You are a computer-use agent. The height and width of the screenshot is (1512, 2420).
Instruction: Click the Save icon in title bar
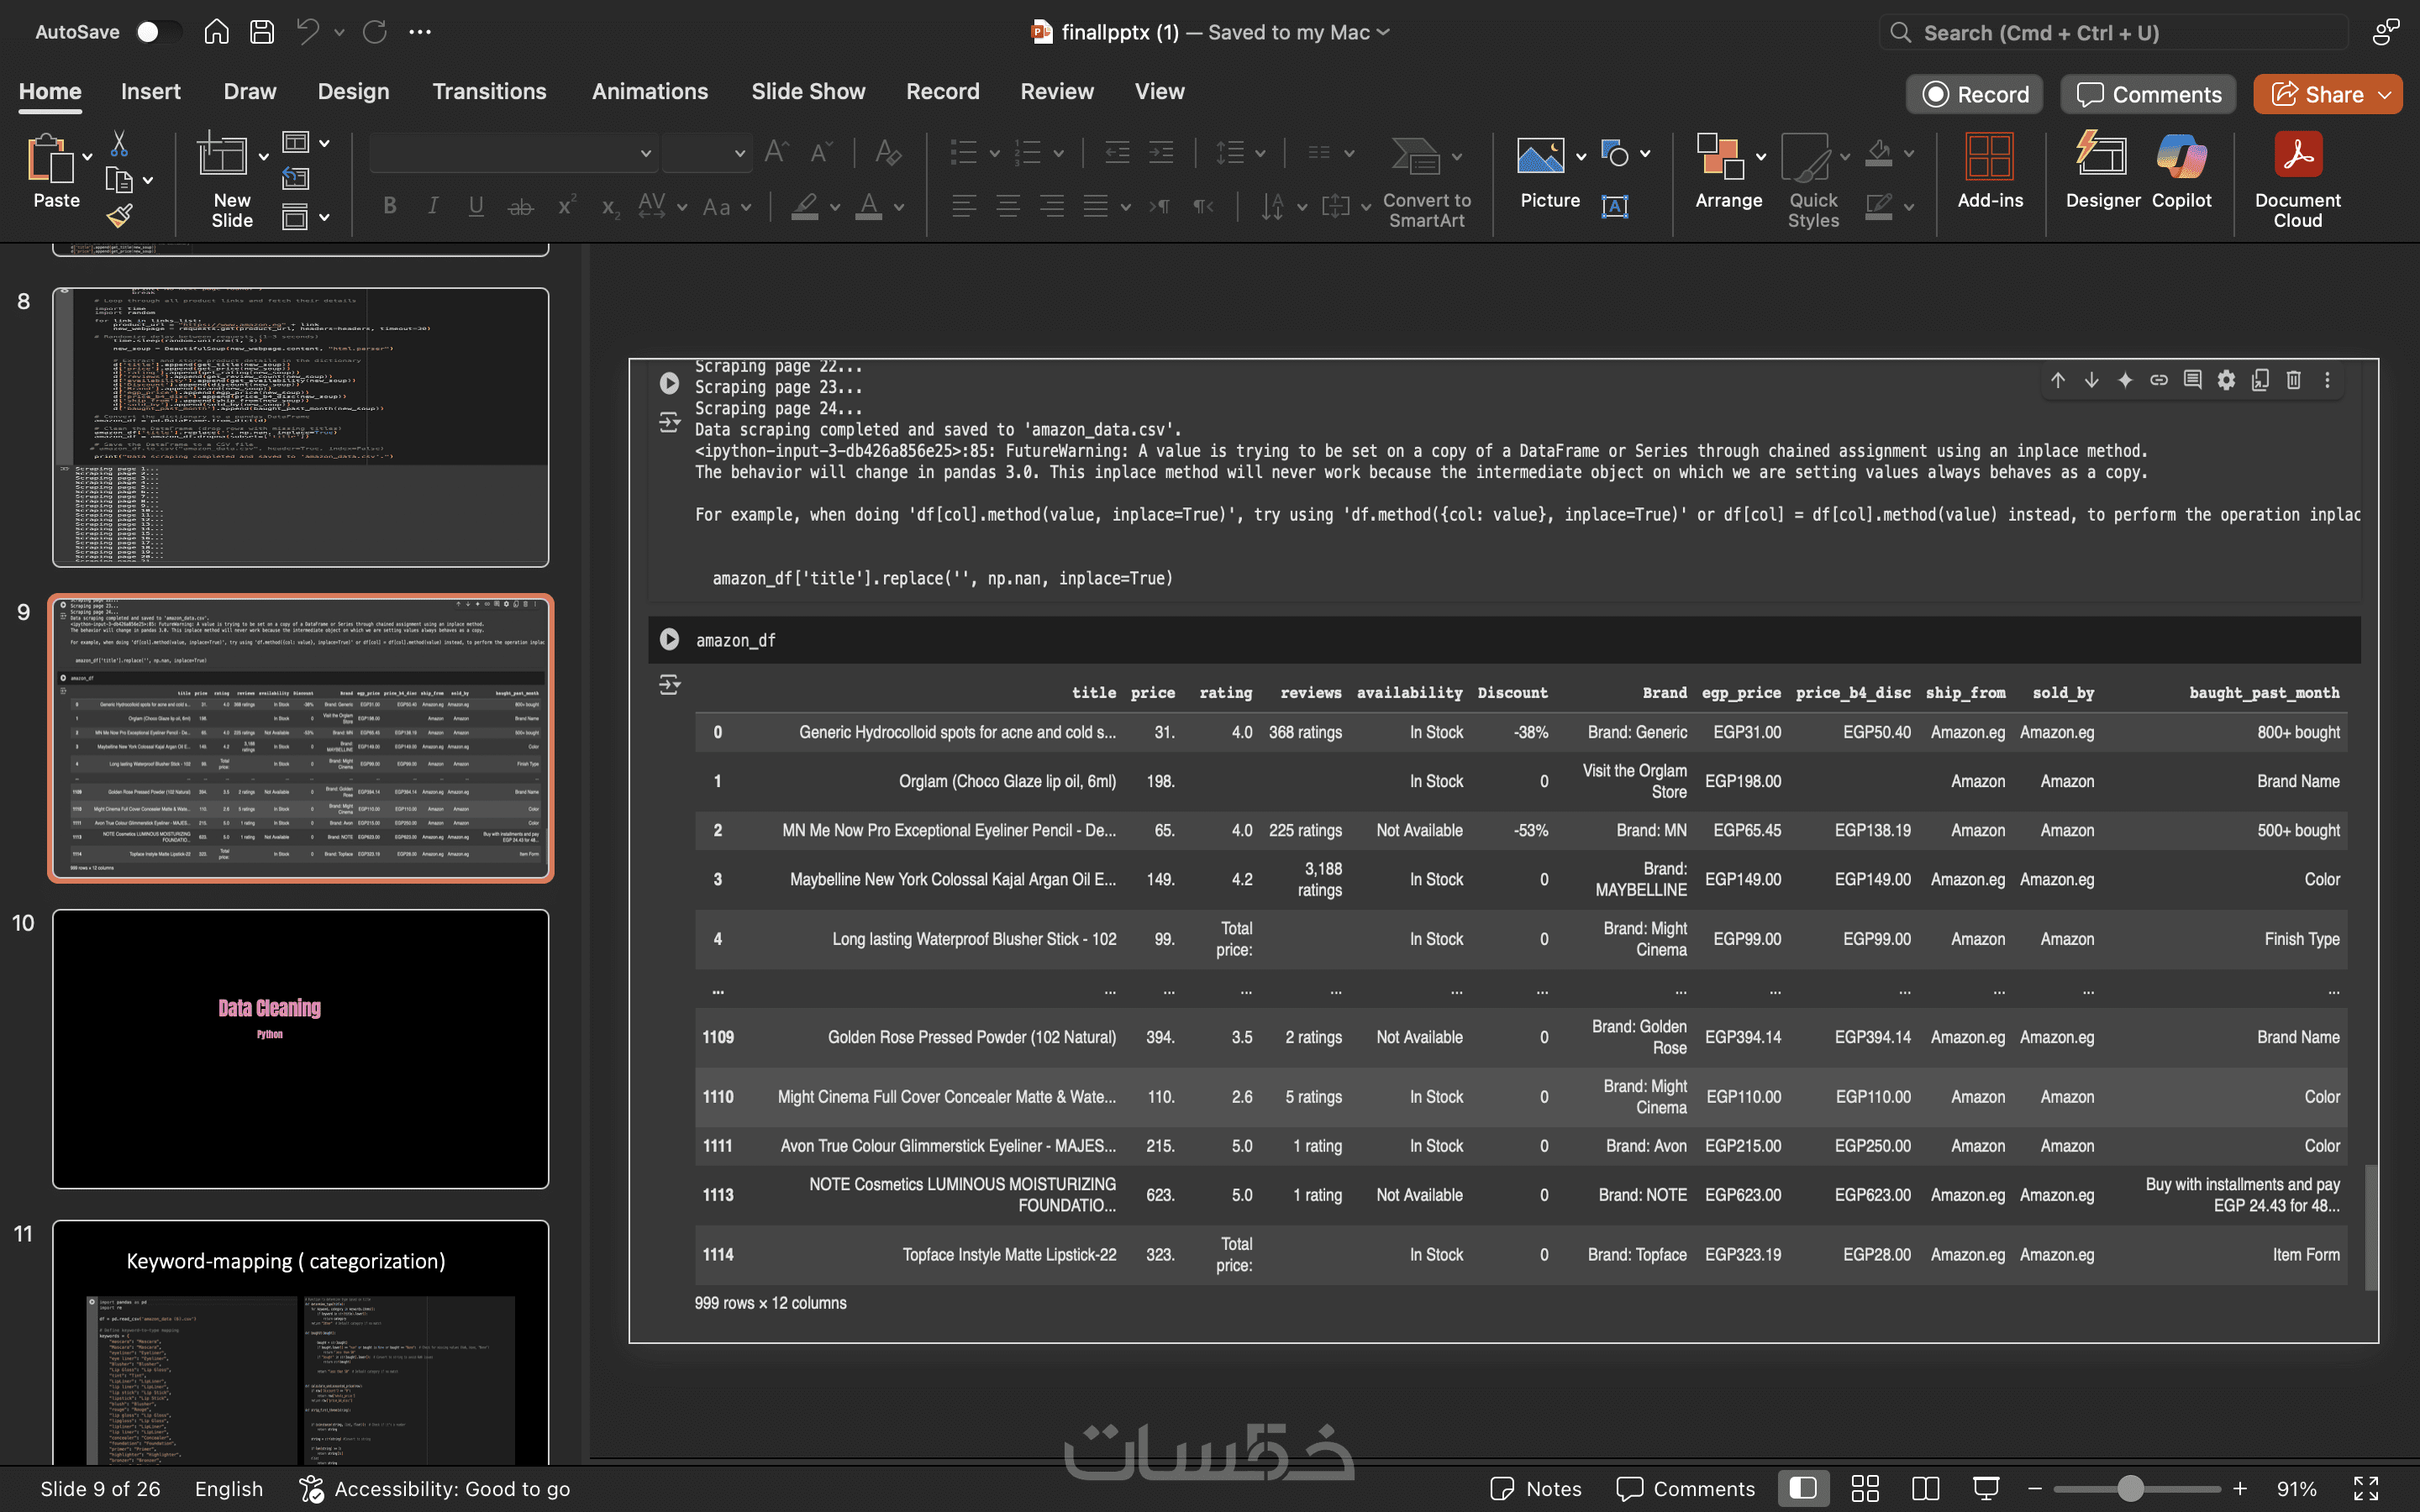(x=262, y=32)
